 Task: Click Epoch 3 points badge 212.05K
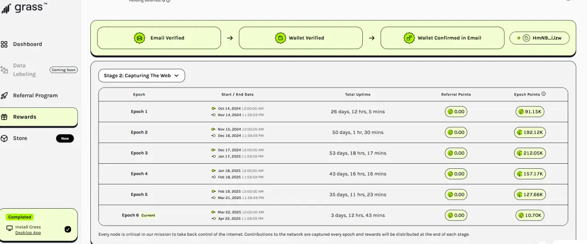(530, 153)
